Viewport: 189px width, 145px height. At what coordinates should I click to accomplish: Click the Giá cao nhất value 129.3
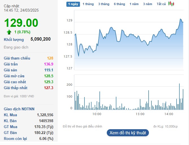[49, 82]
